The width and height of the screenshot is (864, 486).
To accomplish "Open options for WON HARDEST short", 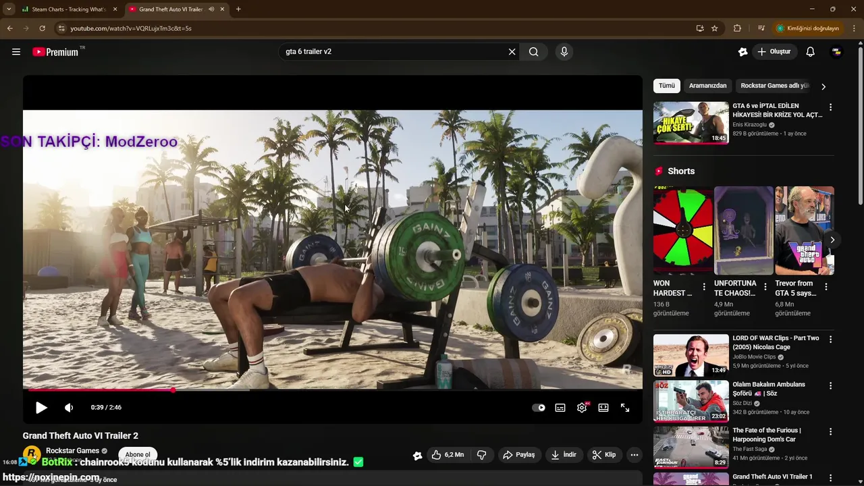I will pos(704,287).
